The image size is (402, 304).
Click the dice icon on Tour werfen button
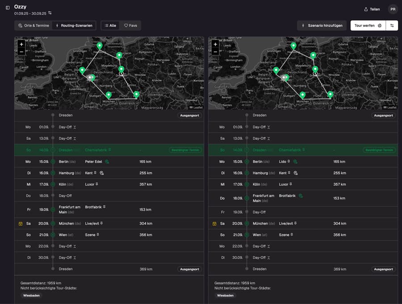(379, 25)
